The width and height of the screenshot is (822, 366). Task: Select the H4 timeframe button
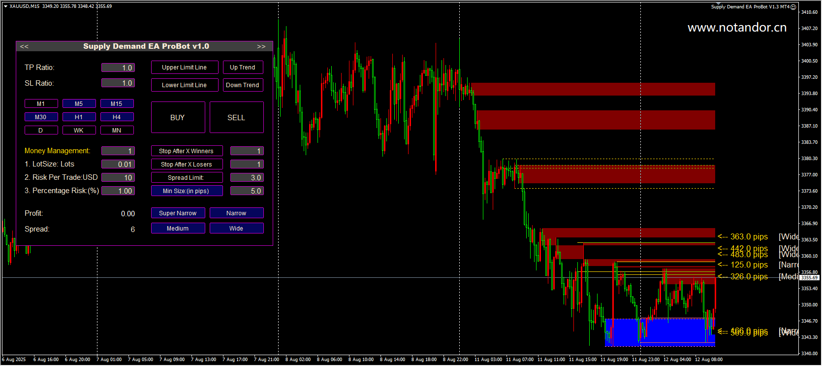pos(117,117)
